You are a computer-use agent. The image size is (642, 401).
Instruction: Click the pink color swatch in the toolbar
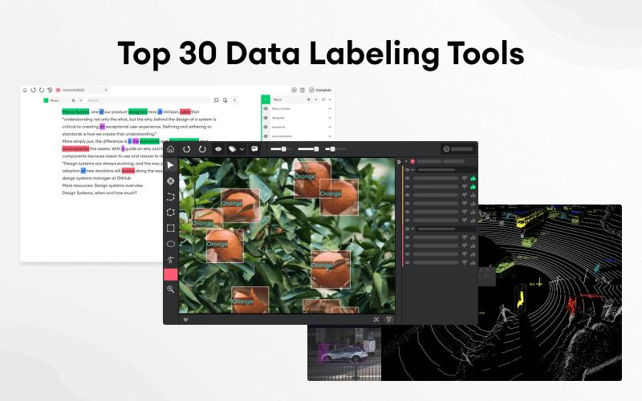tap(170, 274)
